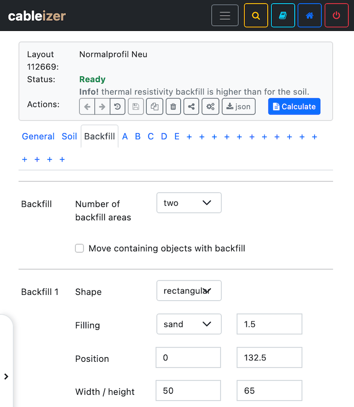Open Number of backfill areas dropdown
Screen dimensions: 354x407
tap(189, 203)
